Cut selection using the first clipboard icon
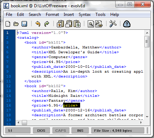 (60, 24)
